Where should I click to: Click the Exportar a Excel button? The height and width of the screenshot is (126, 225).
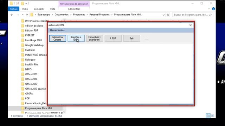coord(76,38)
